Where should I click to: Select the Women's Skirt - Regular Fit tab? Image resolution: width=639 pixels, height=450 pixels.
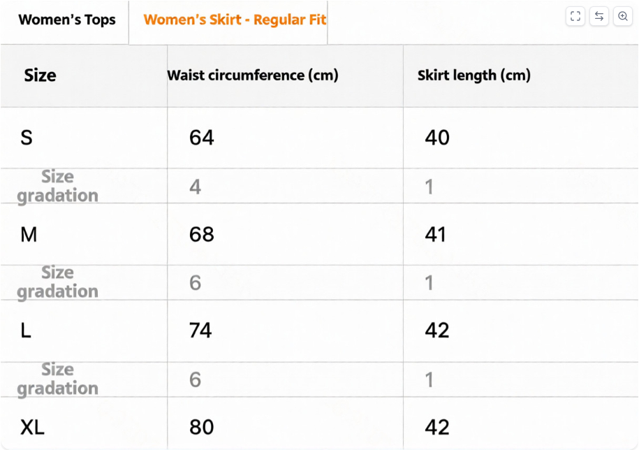[x=235, y=20]
